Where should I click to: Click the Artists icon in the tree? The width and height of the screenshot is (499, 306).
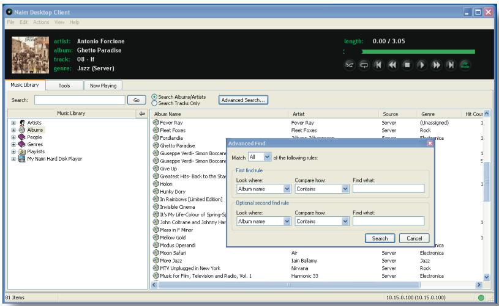coord(22,123)
